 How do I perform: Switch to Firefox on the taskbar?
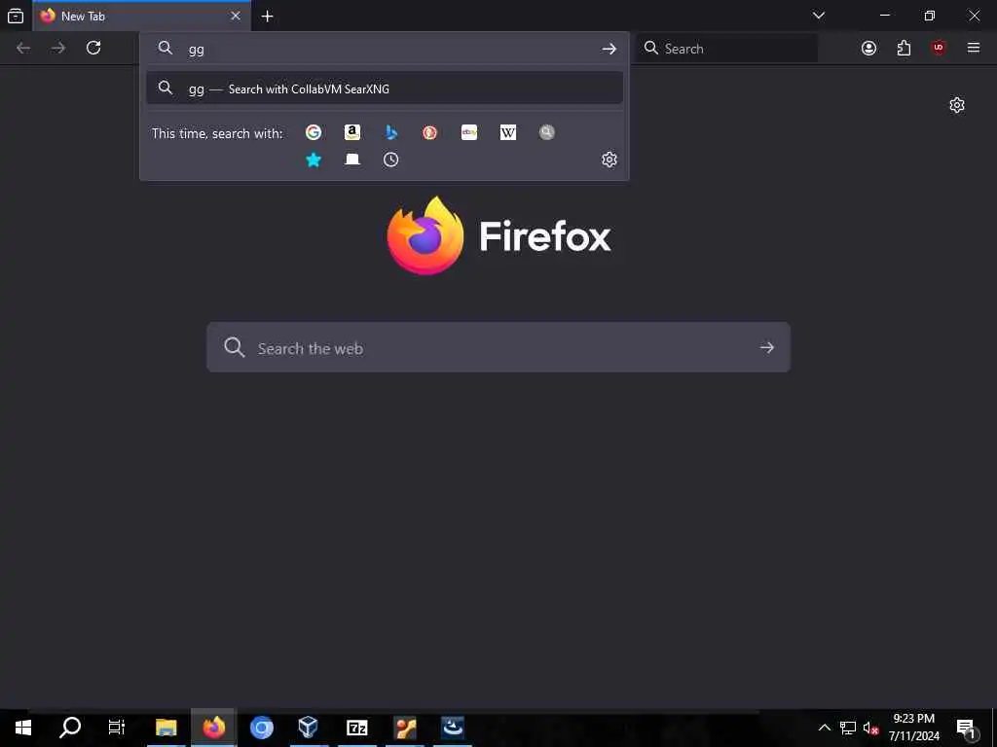213,728
